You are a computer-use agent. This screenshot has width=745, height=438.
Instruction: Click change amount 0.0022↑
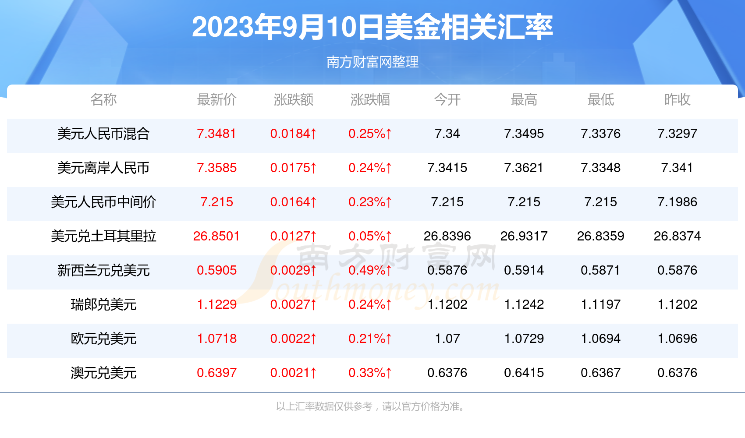click(x=294, y=339)
